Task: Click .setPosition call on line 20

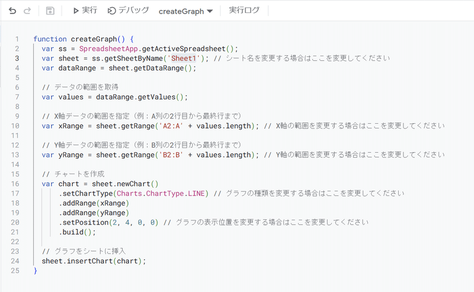Action: [x=108, y=223]
